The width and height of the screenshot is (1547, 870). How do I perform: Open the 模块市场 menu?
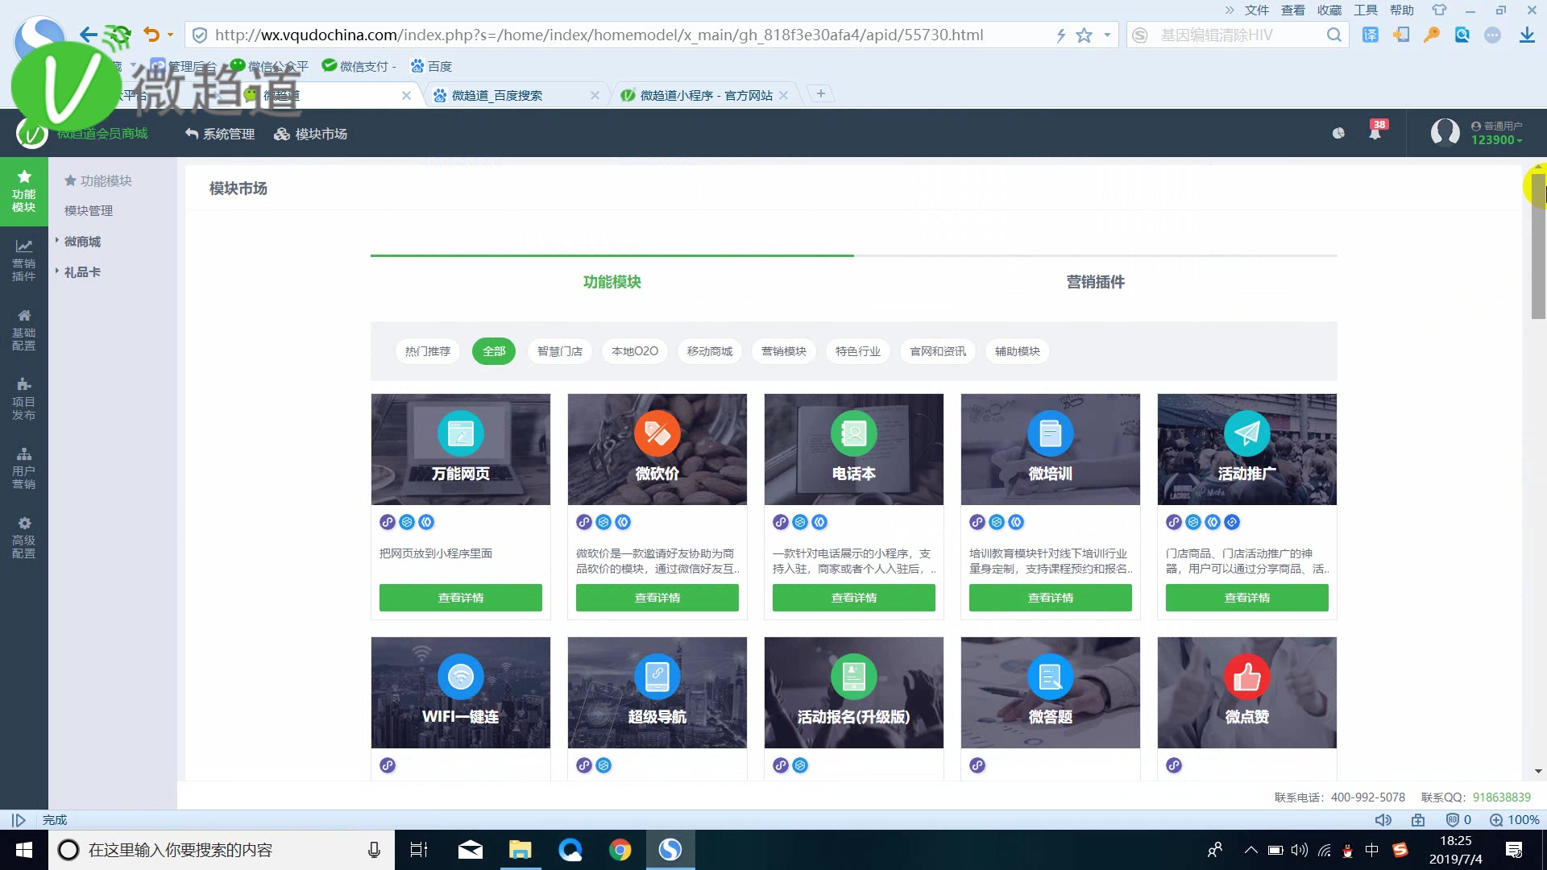[311, 134]
